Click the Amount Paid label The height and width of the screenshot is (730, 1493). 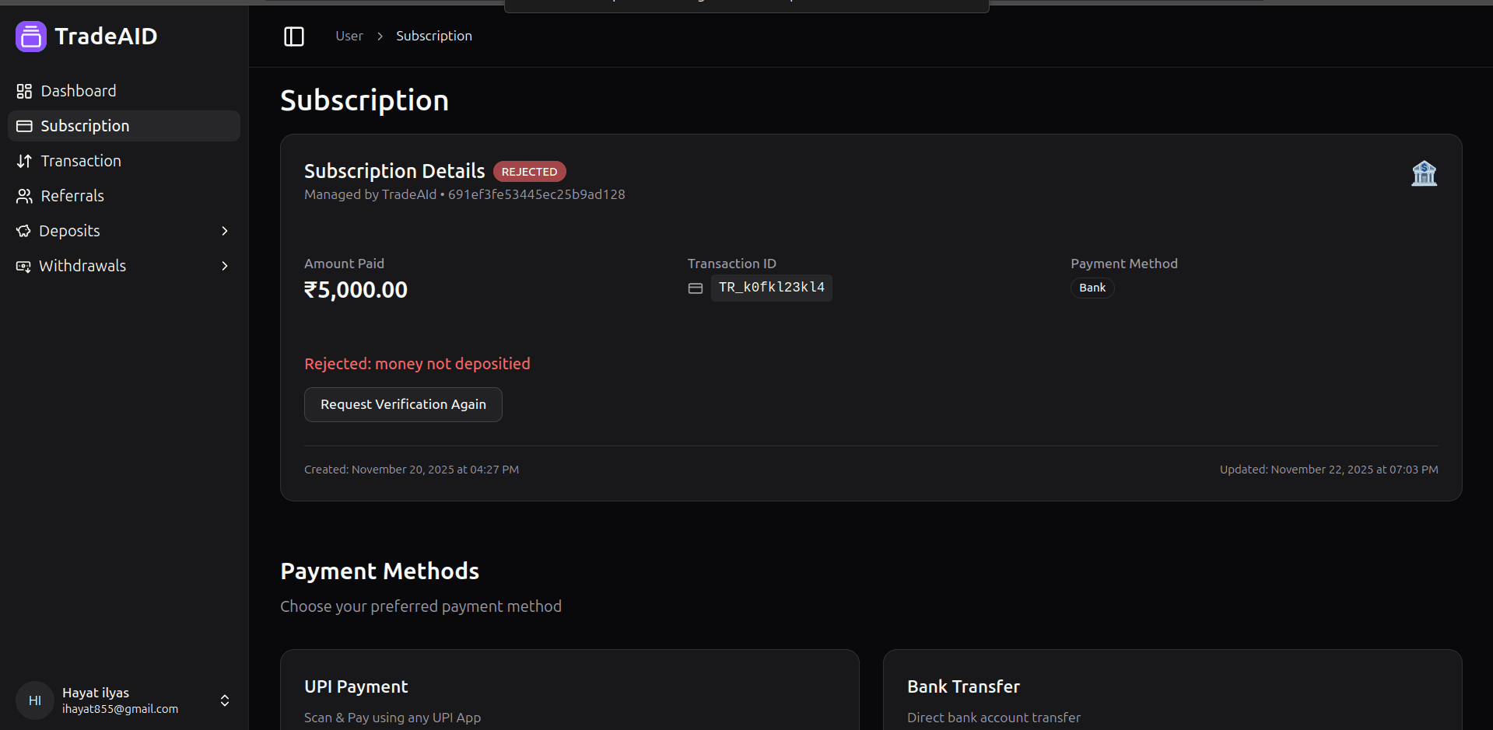344,264
